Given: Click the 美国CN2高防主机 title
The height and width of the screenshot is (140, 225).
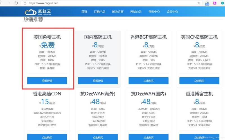Looking at the screenshot, I should [x=199, y=37].
